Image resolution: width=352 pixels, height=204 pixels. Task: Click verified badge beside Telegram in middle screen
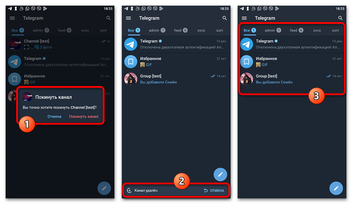tap(160, 41)
